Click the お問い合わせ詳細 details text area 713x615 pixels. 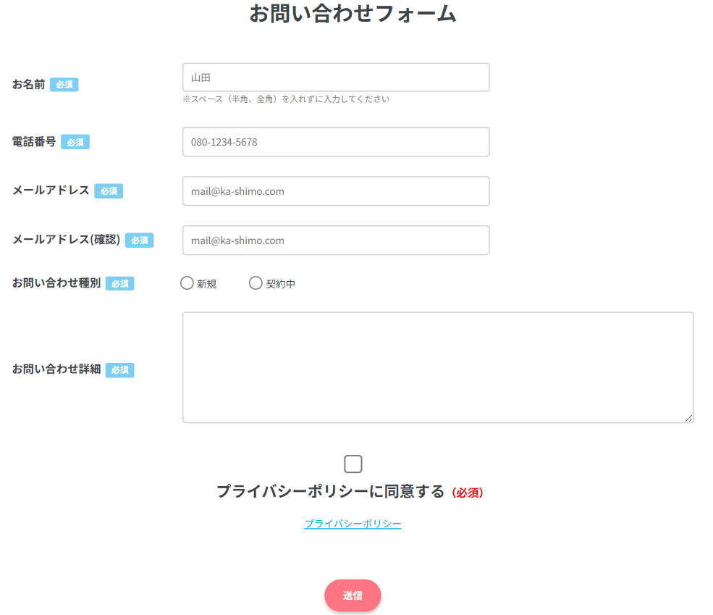439,367
